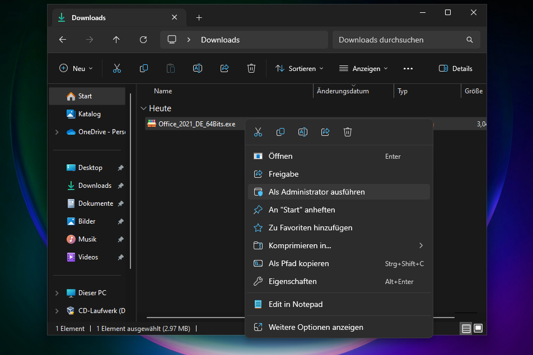Expand the Dieser PC tree node
This screenshot has width=533, height=355.
coord(57,293)
